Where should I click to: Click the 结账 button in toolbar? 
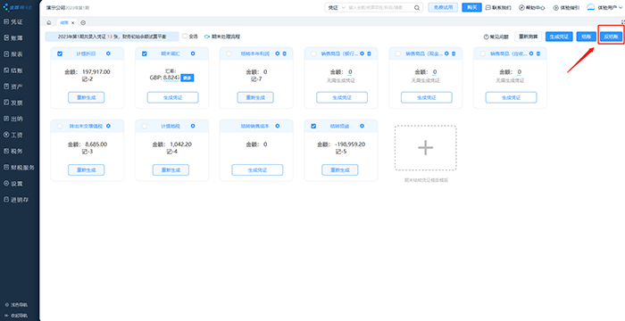pos(586,37)
